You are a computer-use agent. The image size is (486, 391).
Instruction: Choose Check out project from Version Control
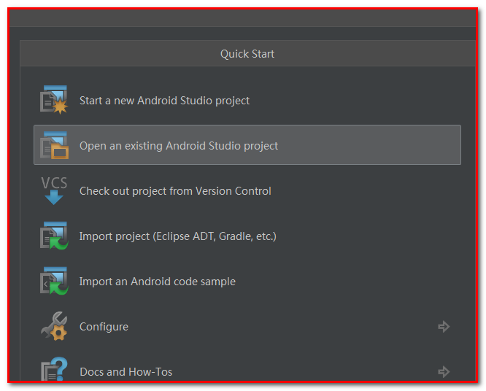pos(175,191)
